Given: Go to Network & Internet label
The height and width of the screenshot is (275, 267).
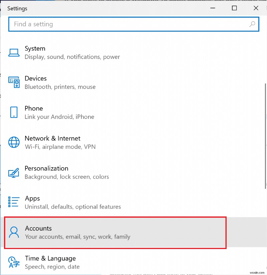Looking at the screenshot, I should [x=52, y=138].
